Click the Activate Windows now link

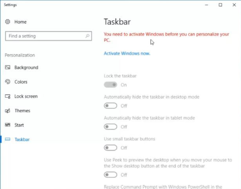pyautogui.click(x=127, y=53)
